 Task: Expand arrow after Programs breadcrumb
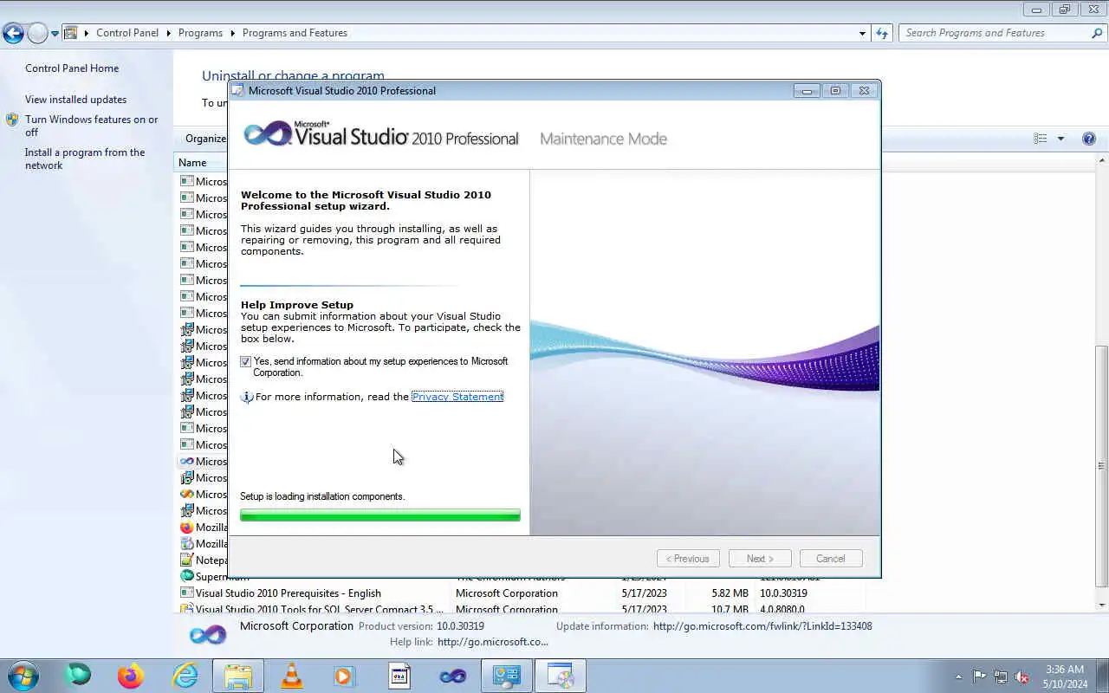(232, 33)
